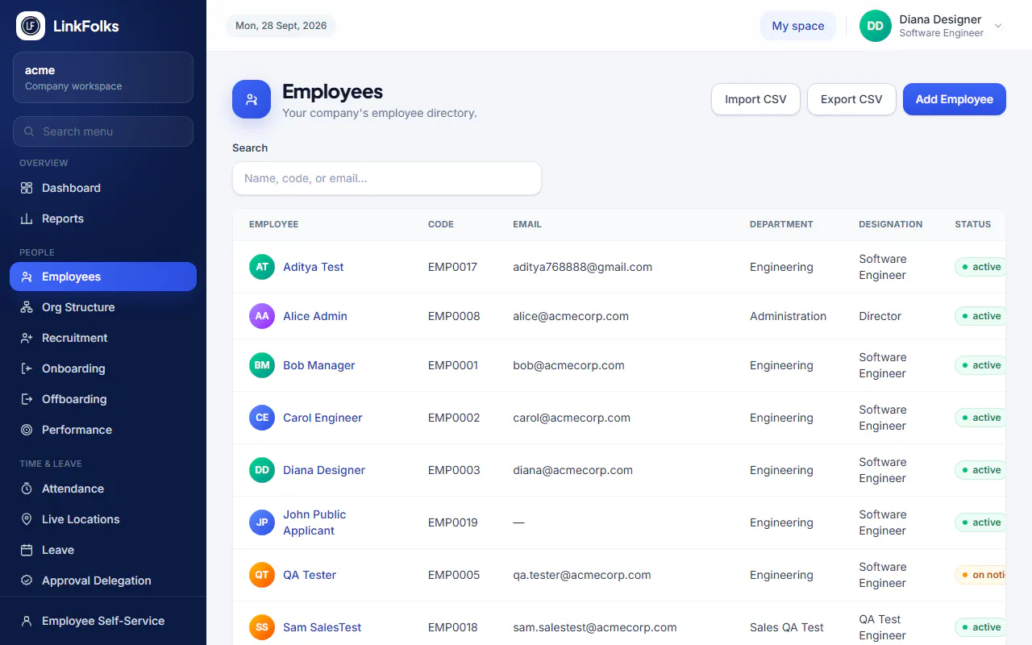This screenshot has width=1032, height=645.
Task: Open Employee Self-Service menu
Action: (x=103, y=621)
